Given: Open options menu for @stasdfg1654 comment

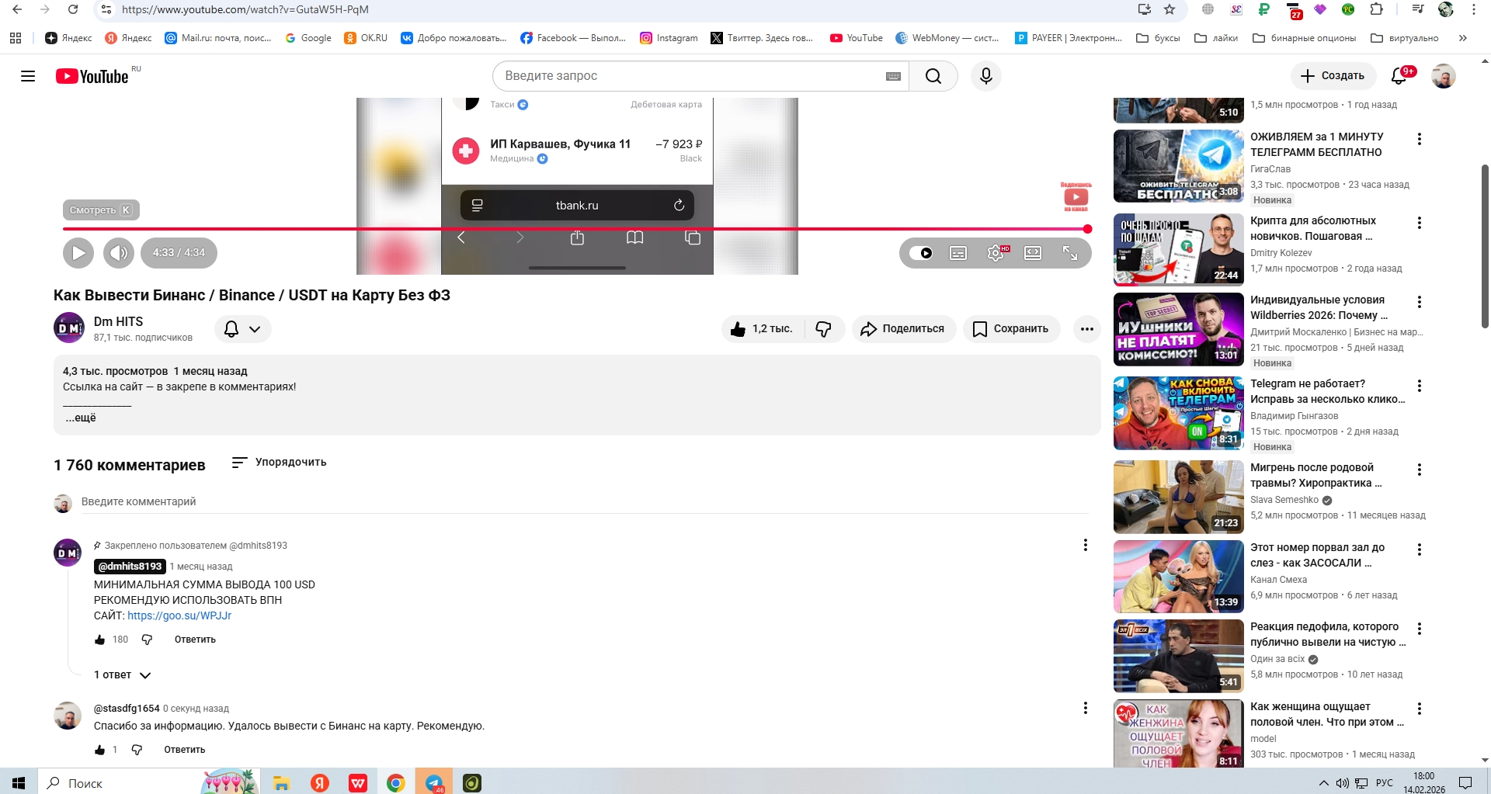Looking at the screenshot, I should click(x=1086, y=709).
